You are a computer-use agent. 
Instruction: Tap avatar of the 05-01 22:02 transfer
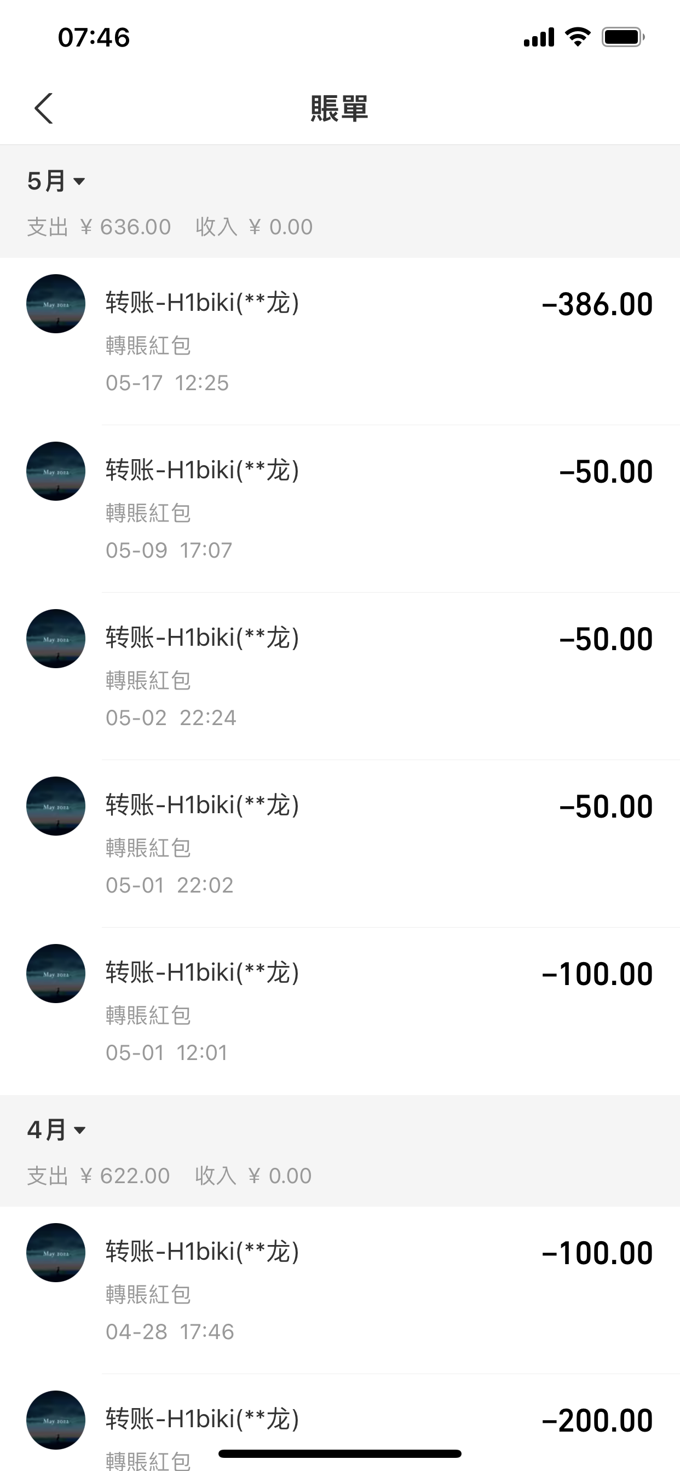coord(56,806)
